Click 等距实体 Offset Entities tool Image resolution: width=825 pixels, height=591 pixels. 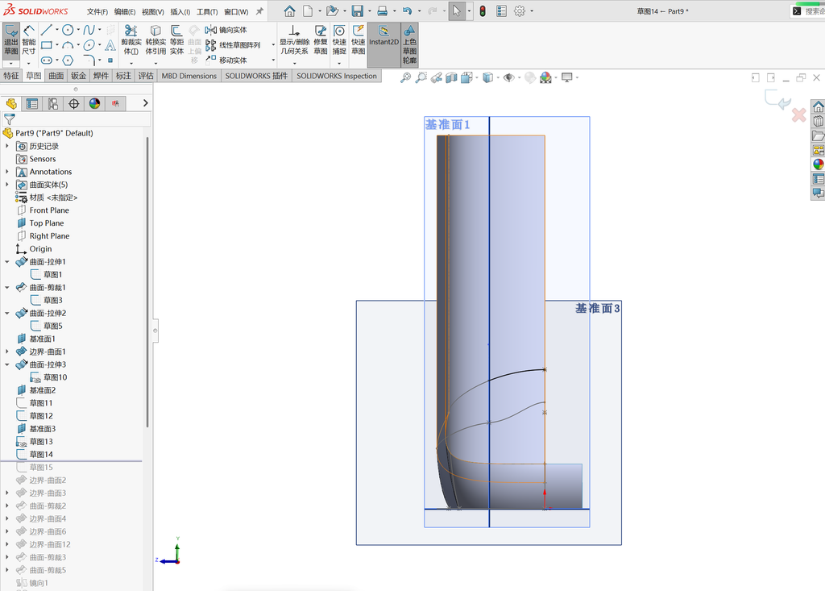(176, 40)
